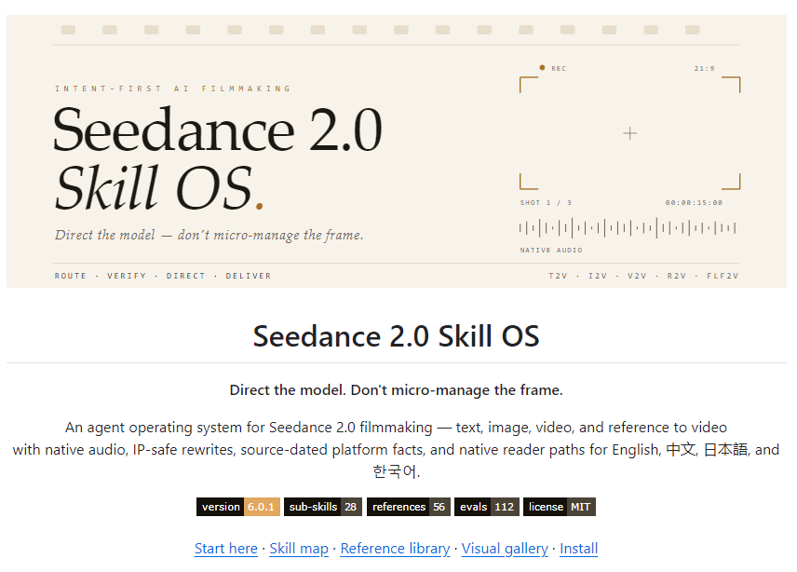This screenshot has height=572, width=797.
Task: Click the 00:00:15:00 timecode
Action: coord(694,202)
